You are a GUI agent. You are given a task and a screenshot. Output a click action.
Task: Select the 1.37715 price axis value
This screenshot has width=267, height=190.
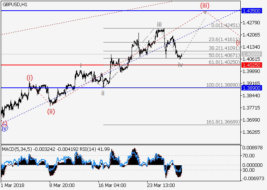[251, 108]
